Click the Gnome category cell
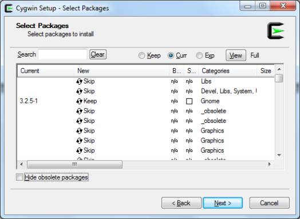Image resolution: width=300 pixels, height=219 pixels. 210,101
